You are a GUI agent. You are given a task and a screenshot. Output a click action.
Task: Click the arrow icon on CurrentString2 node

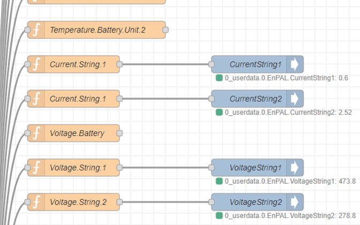click(x=295, y=99)
